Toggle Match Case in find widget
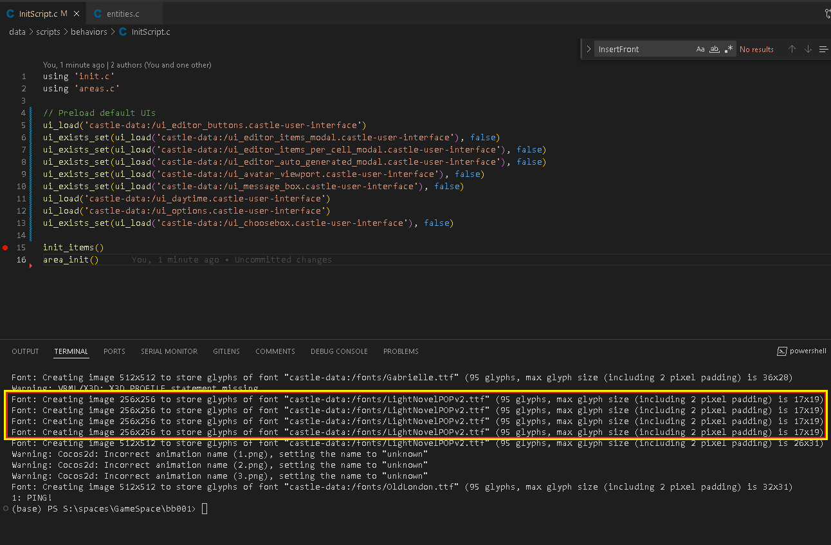The height and width of the screenshot is (545, 831). point(700,50)
